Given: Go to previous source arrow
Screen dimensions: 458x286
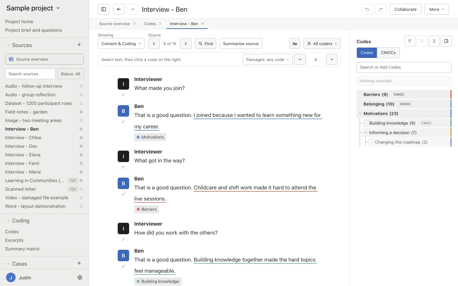Looking at the screenshot, I should click(154, 44).
